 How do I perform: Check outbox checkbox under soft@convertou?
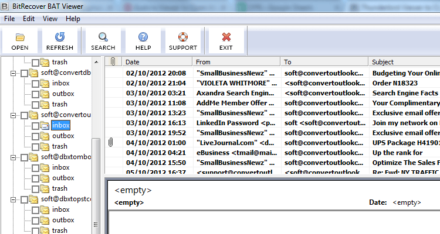click(35, 136)
